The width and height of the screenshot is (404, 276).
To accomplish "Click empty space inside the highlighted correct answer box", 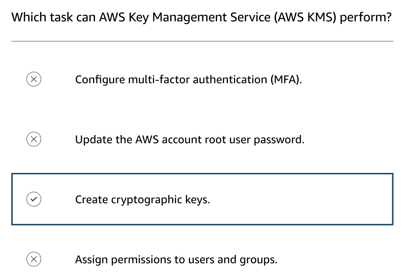I will [x=300, y=199].
